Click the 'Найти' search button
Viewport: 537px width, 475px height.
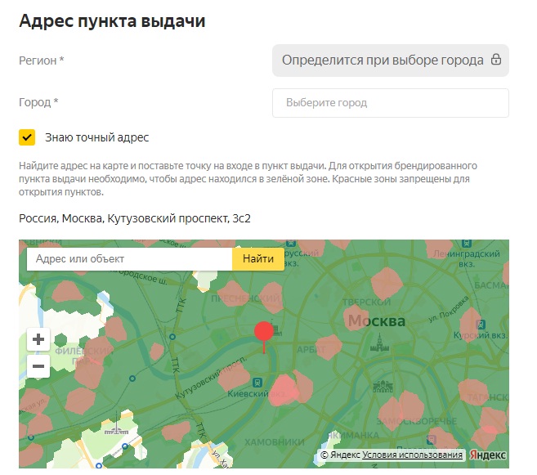tap(258, 259)
